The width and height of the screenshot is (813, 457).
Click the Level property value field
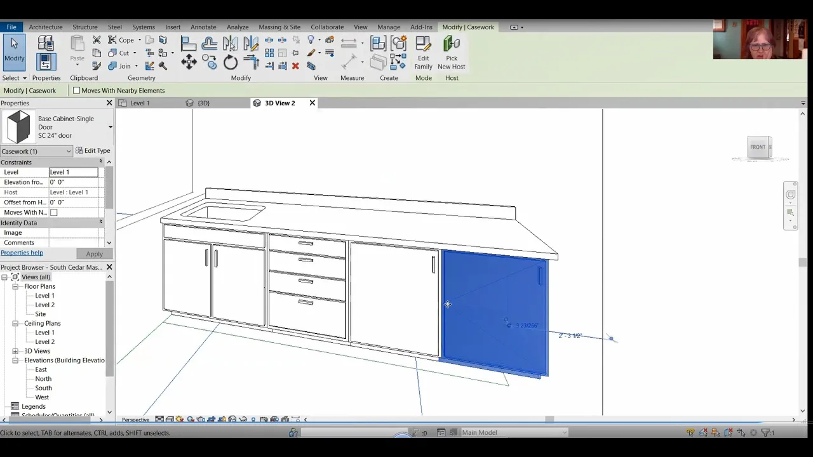coord(74,172)
